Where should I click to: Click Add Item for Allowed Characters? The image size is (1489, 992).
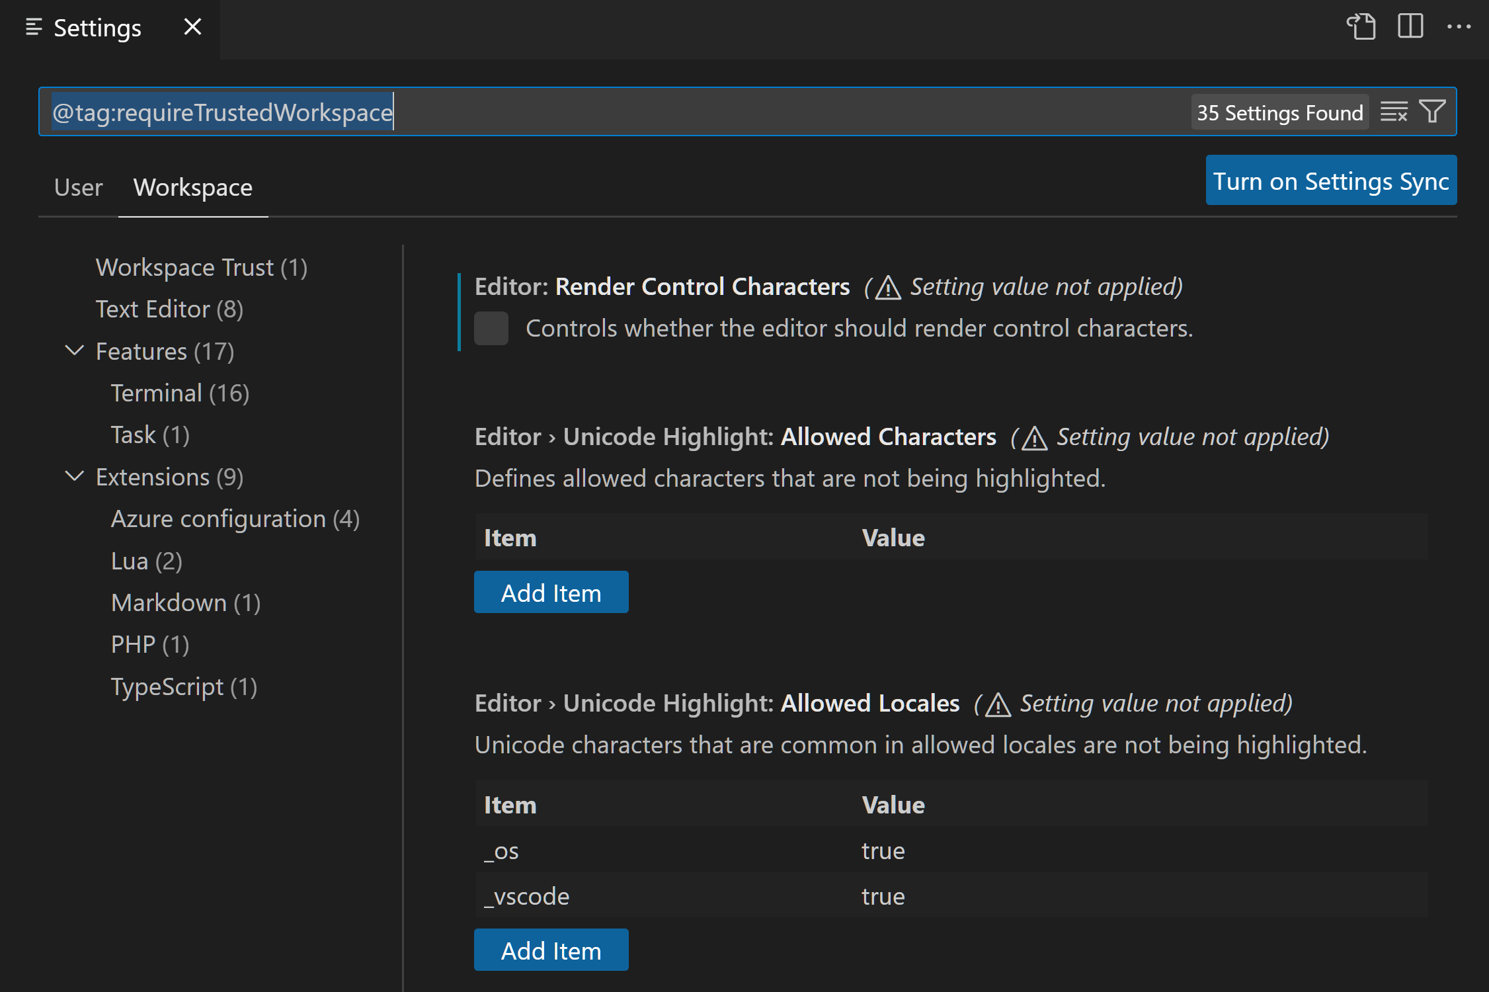click(x=551, y=593)
